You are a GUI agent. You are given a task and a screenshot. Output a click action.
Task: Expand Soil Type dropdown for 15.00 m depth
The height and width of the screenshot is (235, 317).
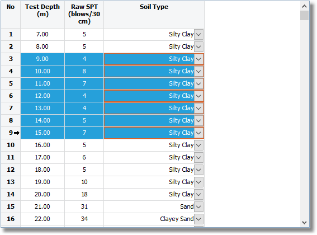(x=198, y=133)
